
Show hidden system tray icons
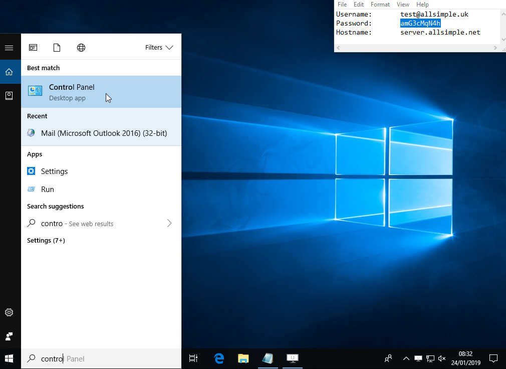(x=406, y=358)
